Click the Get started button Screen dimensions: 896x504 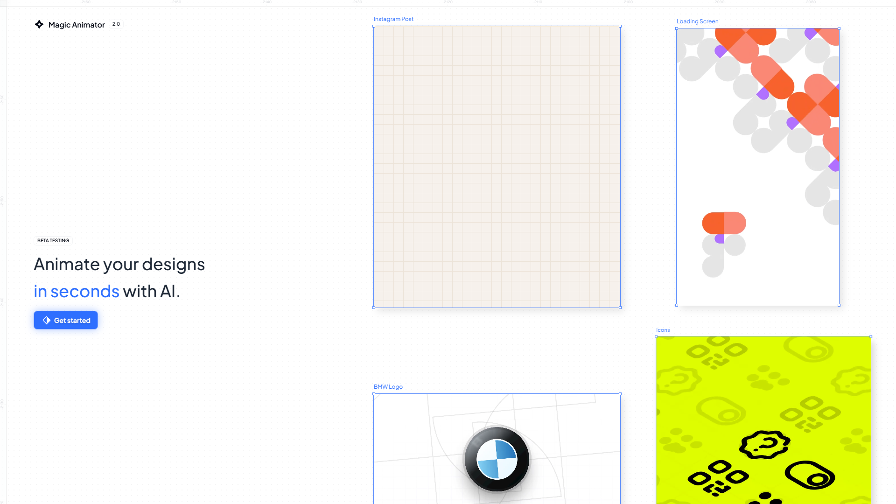pos(66,320)
